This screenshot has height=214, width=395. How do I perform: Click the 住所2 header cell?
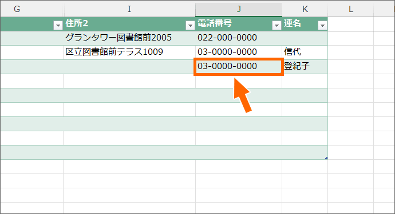(129, 24)
